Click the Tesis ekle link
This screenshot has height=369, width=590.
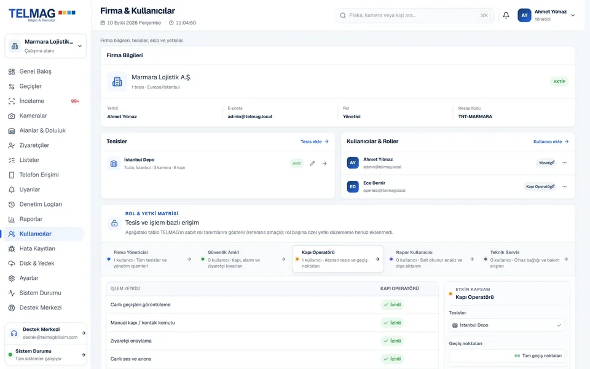click(x=315, y=141)
